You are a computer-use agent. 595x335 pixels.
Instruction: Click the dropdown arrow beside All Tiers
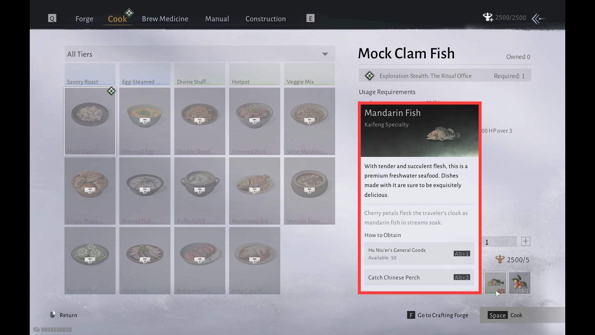coord(325,54)
